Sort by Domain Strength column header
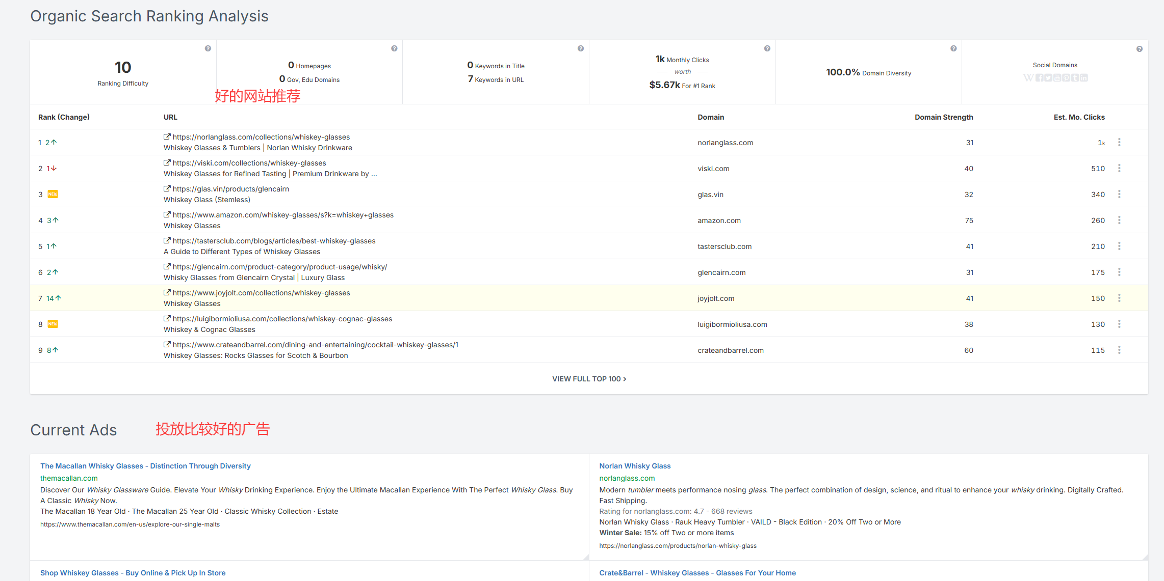 [x=943, y=117]
